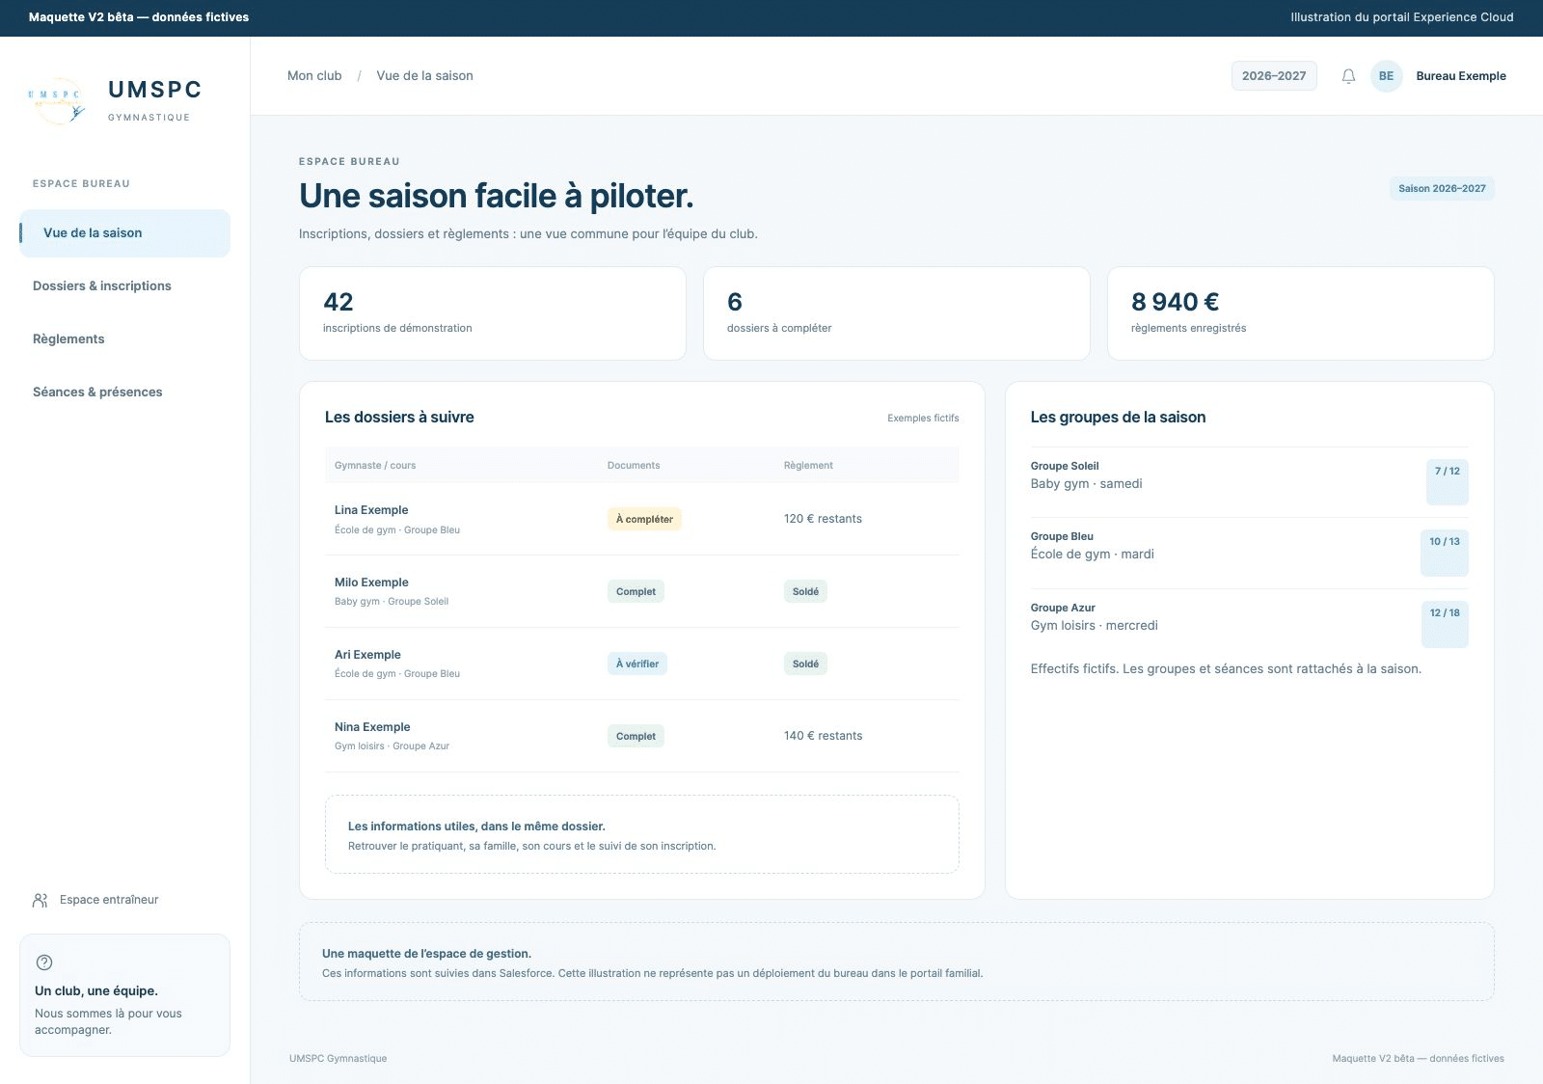
Task: Click the BE user avatar
Action: [1386, 76]
